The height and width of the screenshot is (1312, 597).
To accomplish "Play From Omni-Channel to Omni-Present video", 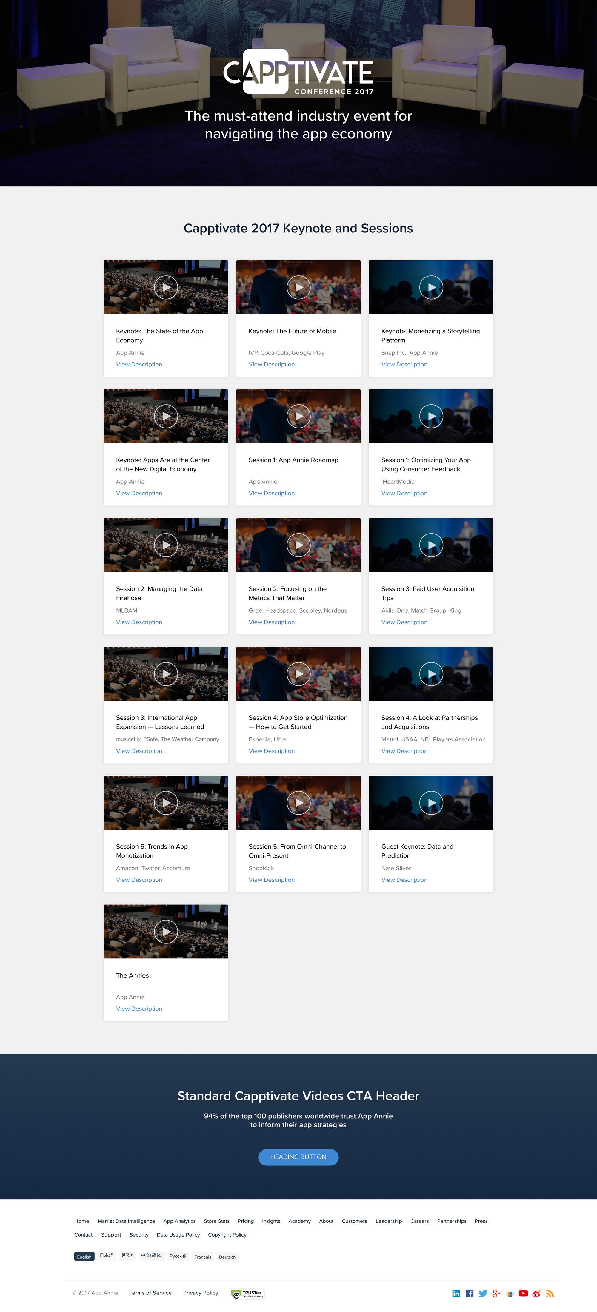I will pyautogui.click(x=298, y=803).
